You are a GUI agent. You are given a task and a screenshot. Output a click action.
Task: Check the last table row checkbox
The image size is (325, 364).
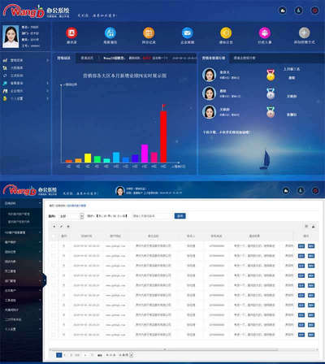[x=54, y=335]
